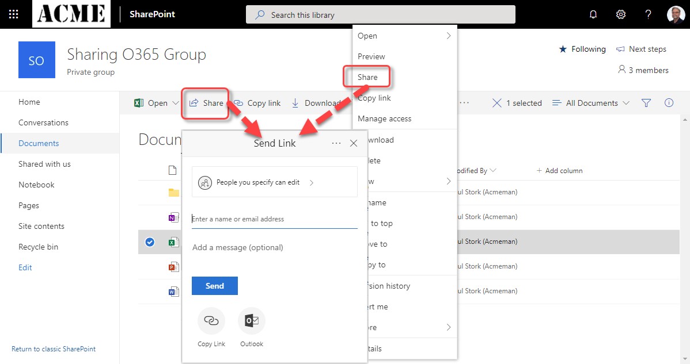Click the Search this library box

pyautogui.click(x=381, y=14)
